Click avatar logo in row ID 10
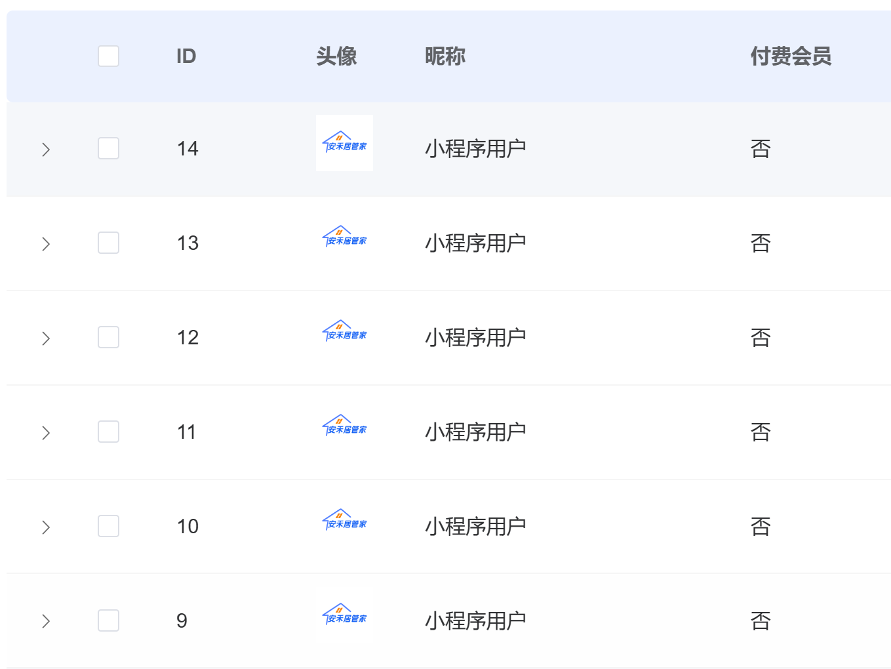 (344, 521)
